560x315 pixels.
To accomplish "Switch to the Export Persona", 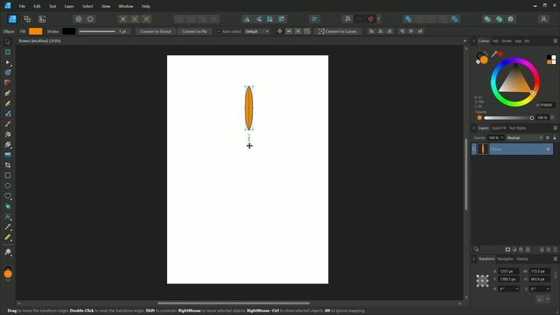I will tap(42, 19).
